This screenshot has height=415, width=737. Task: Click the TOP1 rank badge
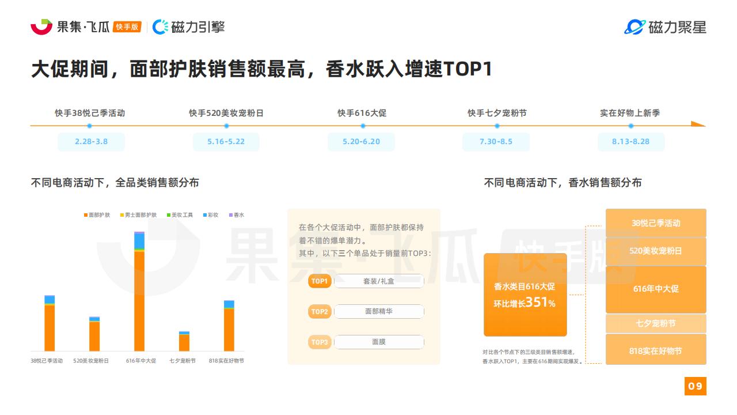320,281
